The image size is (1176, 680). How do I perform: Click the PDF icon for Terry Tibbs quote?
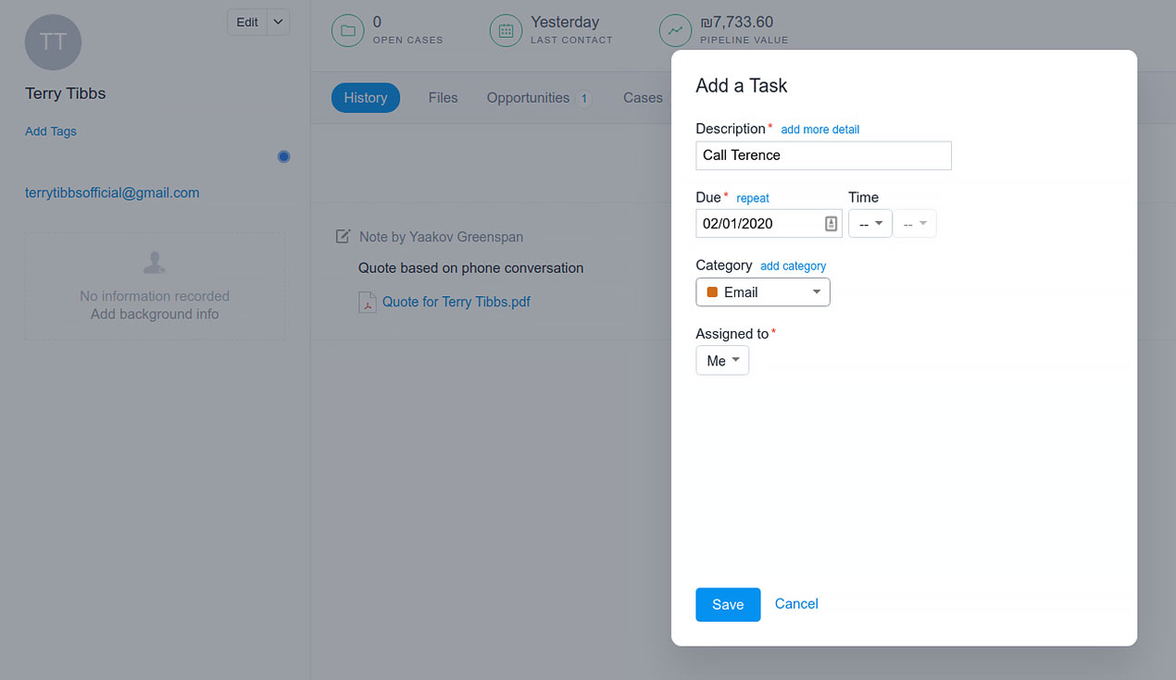368,303
